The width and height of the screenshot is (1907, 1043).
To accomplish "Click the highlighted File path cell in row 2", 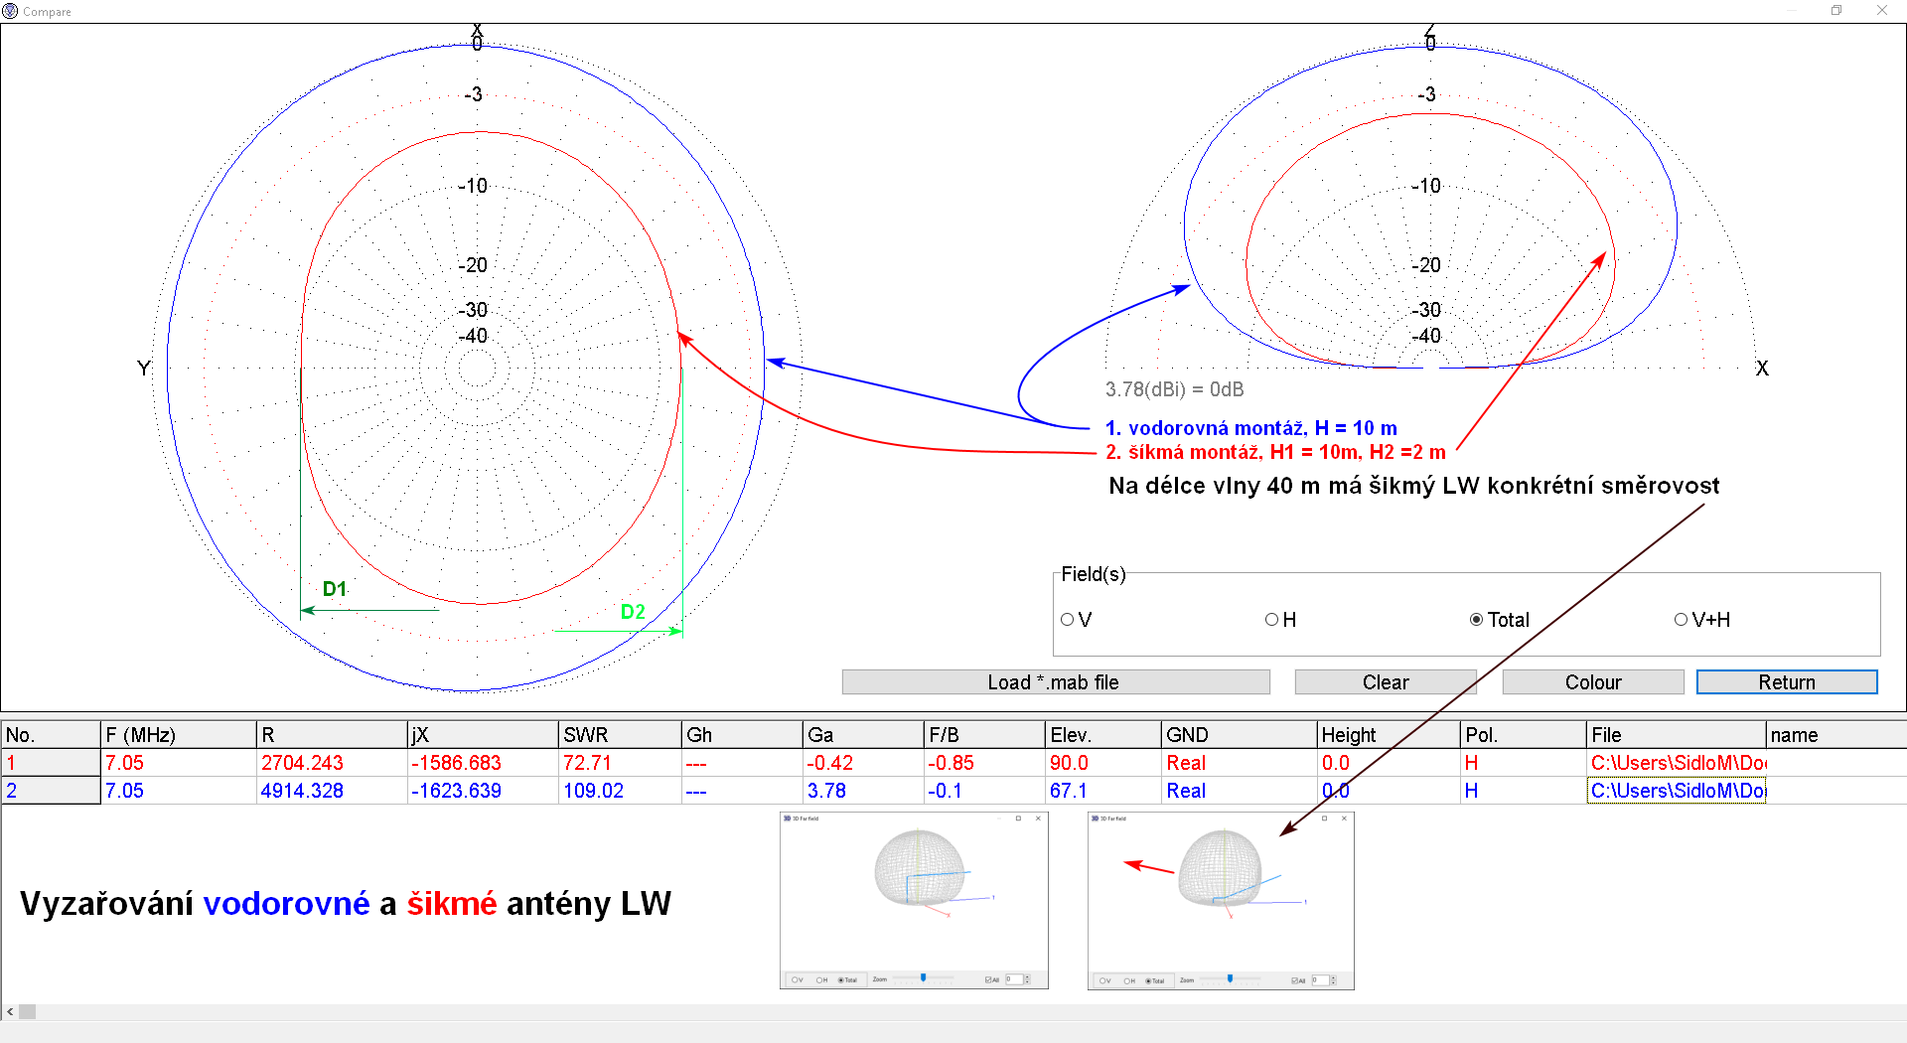I will [1676, 791].
